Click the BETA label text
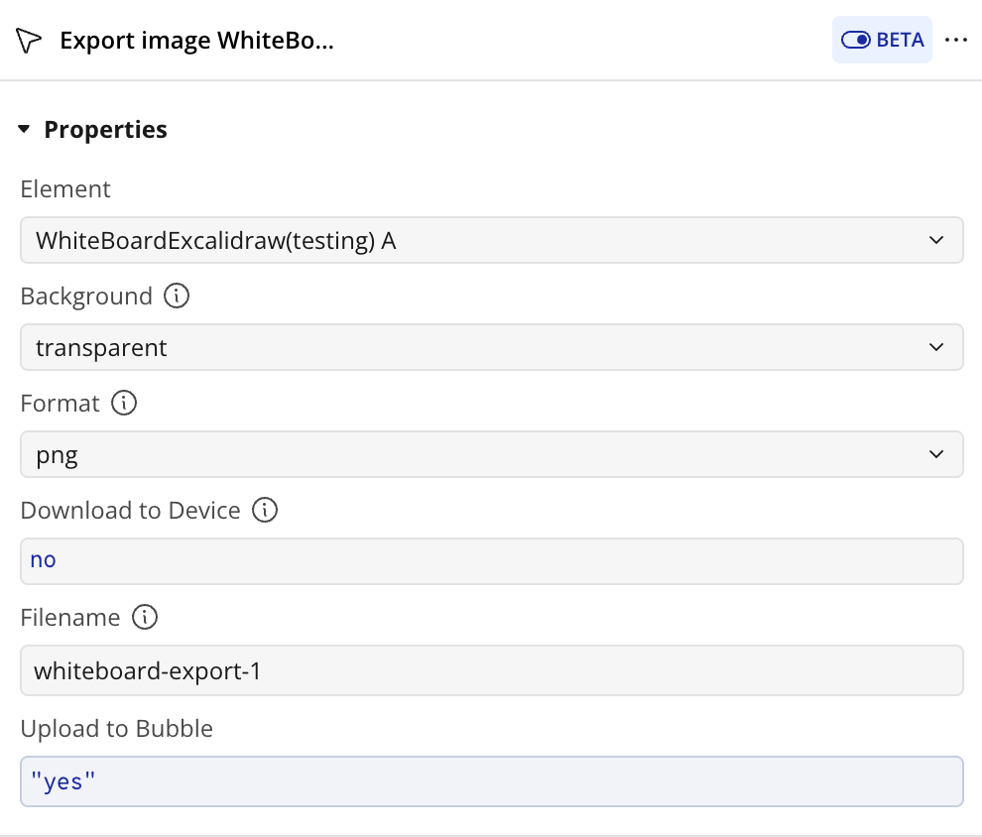982x837 pixels. (x=900, y=40)
